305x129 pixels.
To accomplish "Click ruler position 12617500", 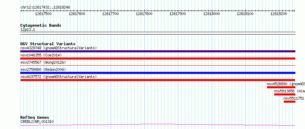I will pos(44,14).
